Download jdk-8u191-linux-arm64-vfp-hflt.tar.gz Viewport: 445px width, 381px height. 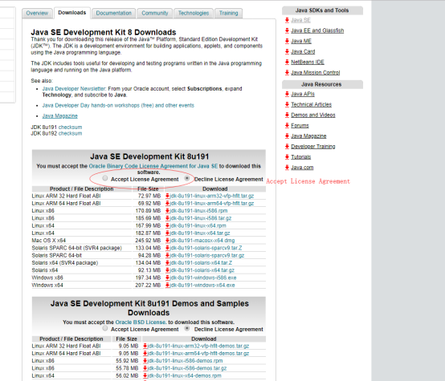pyautogui.click(x=212, y=203)
